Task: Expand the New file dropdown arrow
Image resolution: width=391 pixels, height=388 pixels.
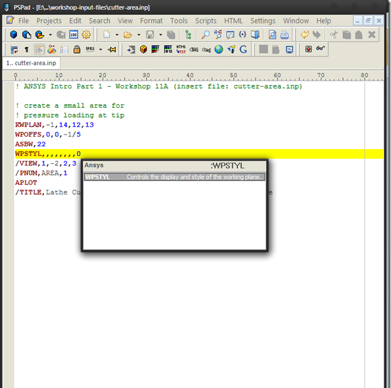Action: pos(117,35)
